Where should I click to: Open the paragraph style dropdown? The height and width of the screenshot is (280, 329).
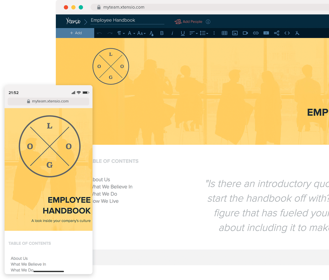[x=120, y=33]
